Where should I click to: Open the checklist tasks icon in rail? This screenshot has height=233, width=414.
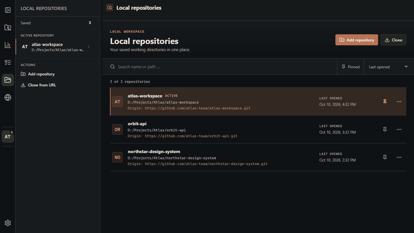click(x=8, y=62)
